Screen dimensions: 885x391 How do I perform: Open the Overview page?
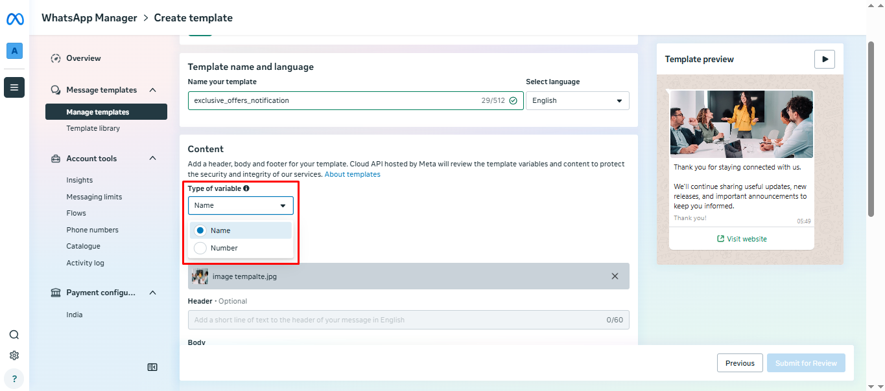point(84,58)
